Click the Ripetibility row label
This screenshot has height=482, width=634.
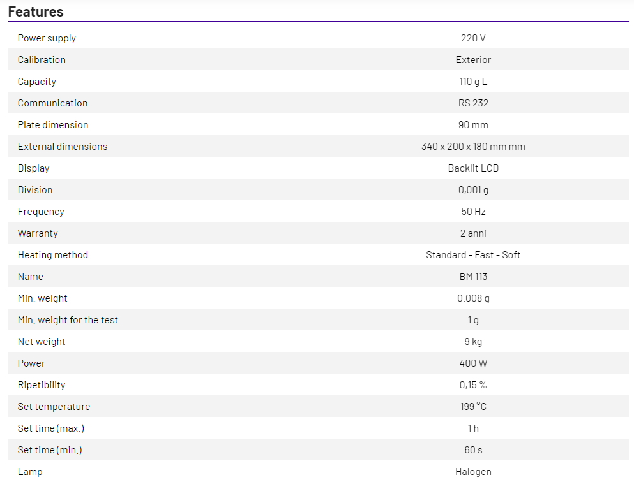click(x=42, y=385)
